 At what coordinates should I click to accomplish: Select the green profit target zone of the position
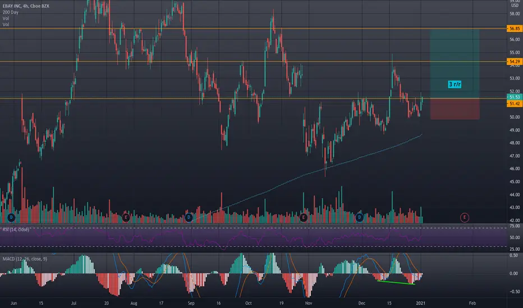click(x=455, y=63)
